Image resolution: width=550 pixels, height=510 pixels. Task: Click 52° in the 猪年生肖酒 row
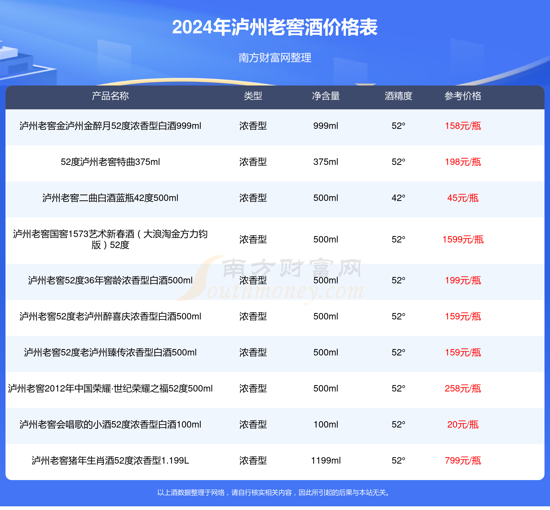tap(398, 461)
